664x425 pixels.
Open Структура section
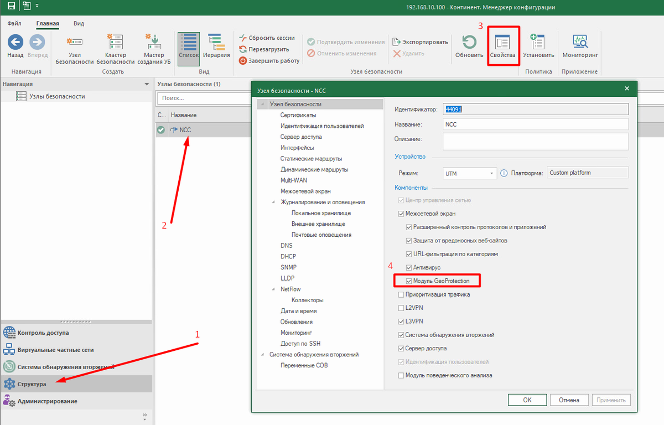pyautogui.click(x=76, y=384)
